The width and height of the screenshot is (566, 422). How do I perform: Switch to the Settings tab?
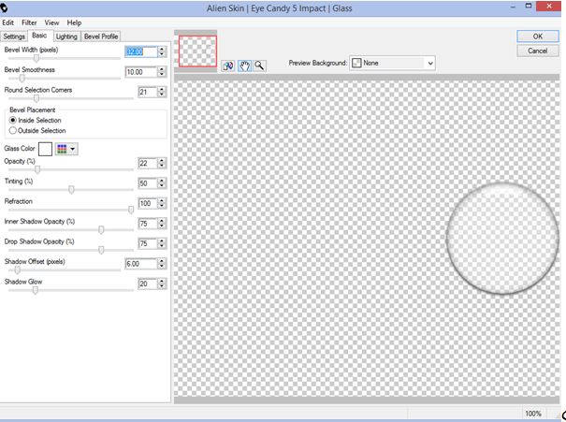(14, 36)
